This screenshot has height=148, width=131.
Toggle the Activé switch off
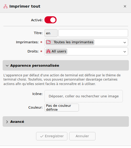(51, 20)
